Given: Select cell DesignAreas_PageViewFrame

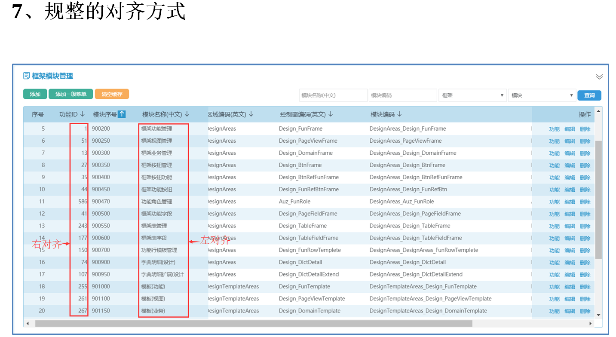Looking at the screenshot, I should click(x=405, y=141).
